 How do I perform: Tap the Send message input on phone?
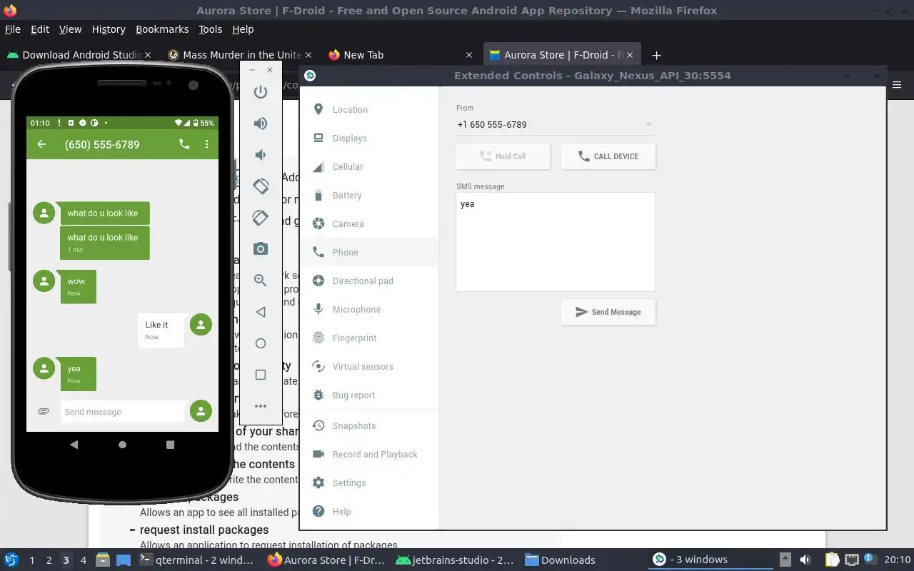[123, 412]
